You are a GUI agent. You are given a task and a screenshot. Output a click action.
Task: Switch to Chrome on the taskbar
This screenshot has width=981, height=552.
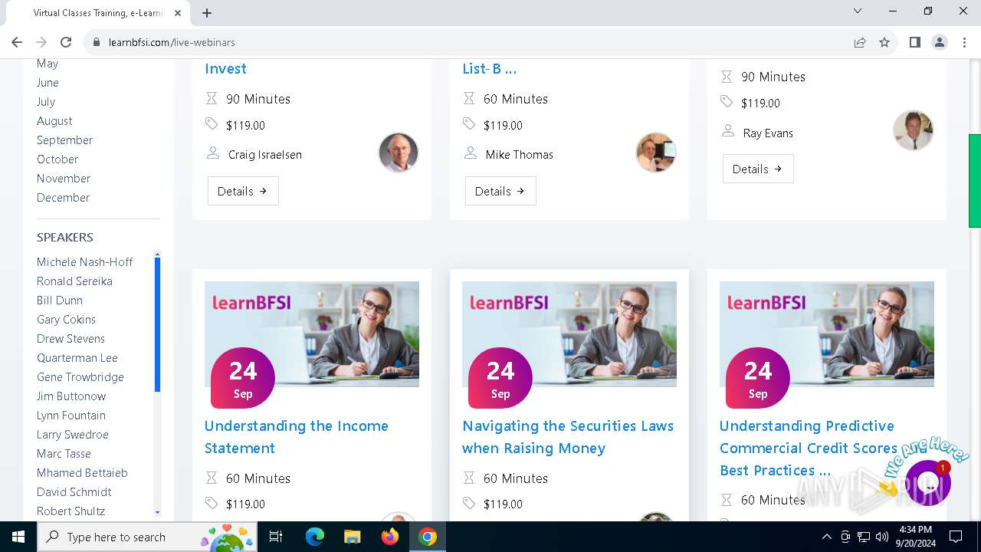[x=428, y=537]
